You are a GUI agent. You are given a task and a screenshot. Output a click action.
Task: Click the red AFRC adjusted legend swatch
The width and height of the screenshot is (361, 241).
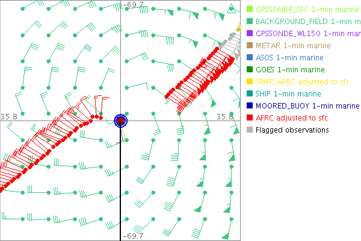(250, 118)
